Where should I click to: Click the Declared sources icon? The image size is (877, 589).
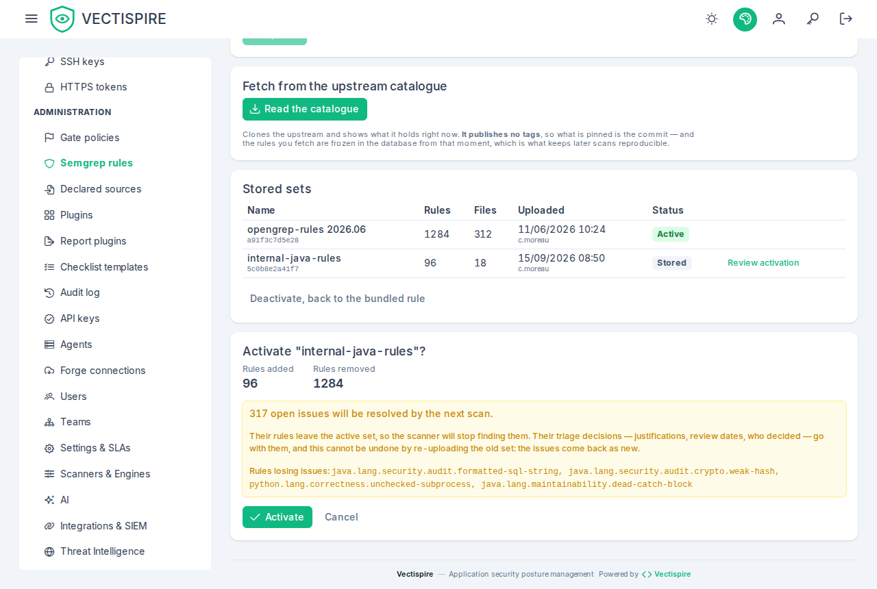coord(49,189)
